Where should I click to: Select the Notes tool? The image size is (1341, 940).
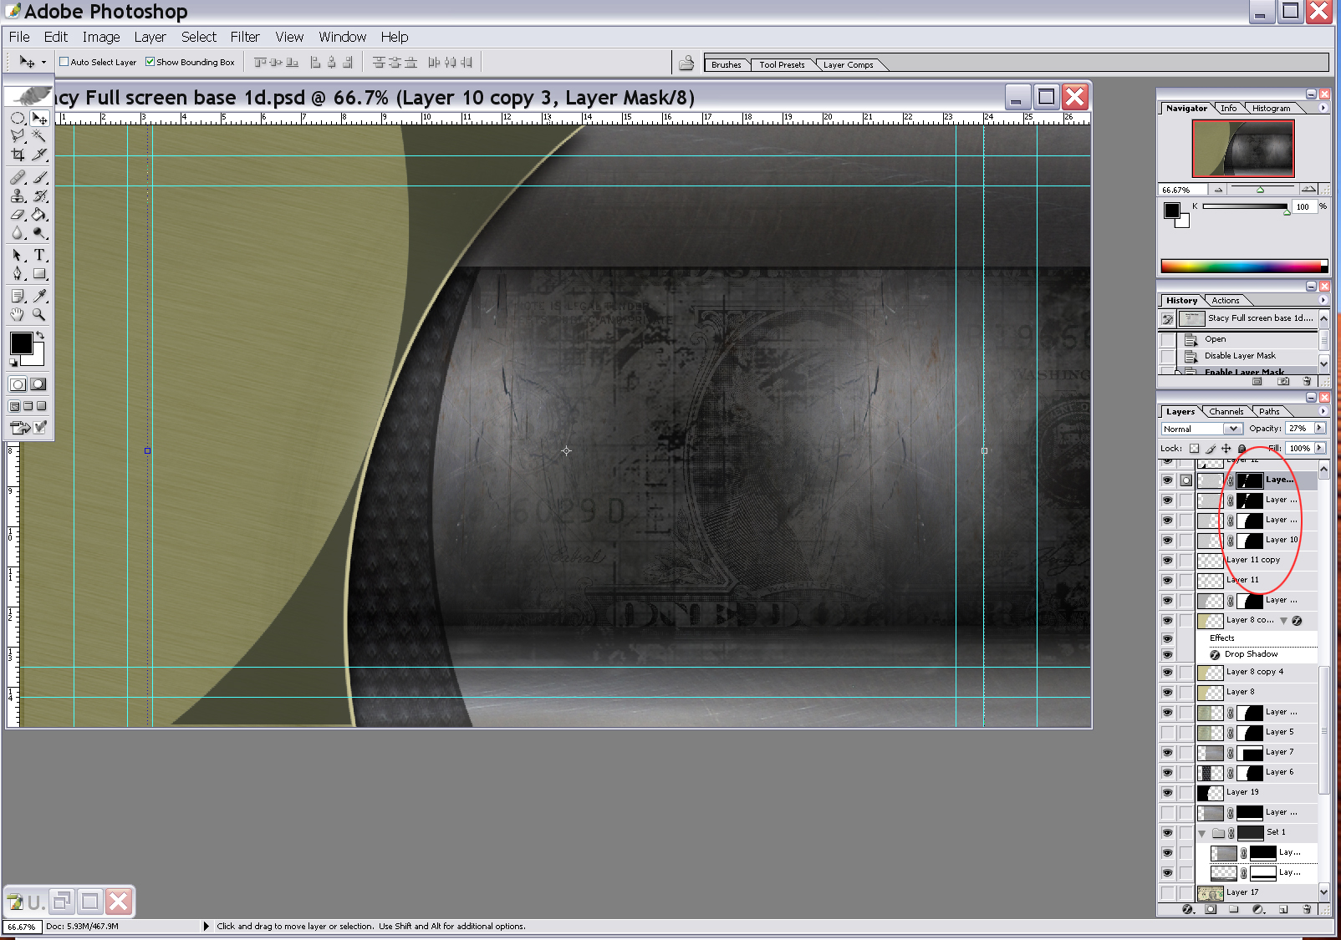18,296
